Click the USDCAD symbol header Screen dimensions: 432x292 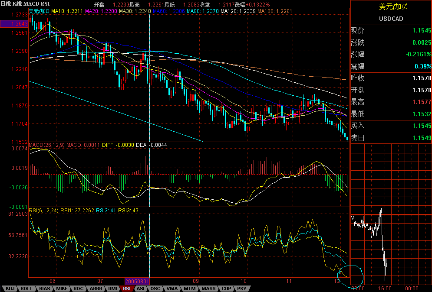[x=391, y=18]
